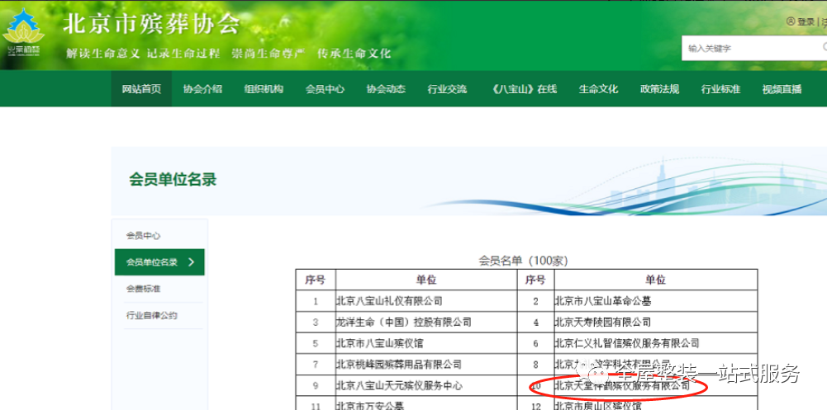
Task: Click the 登录 login link
Action: click(806, 22)
